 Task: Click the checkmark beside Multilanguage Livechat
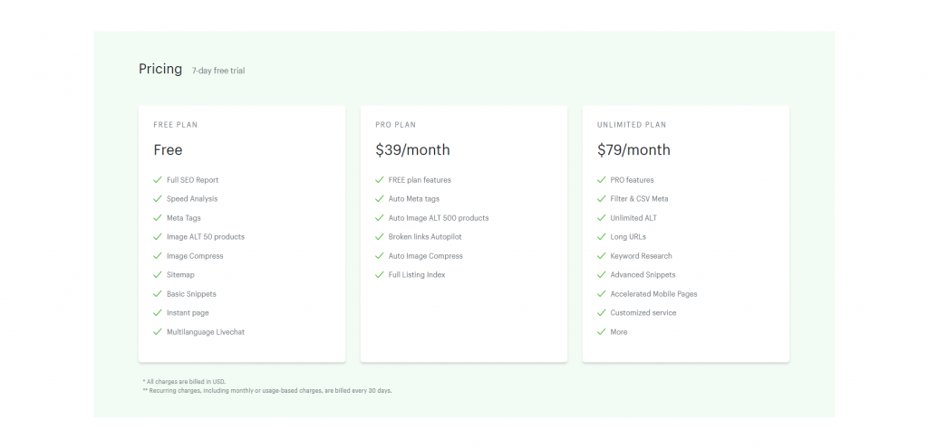click(x=158, y=331)
